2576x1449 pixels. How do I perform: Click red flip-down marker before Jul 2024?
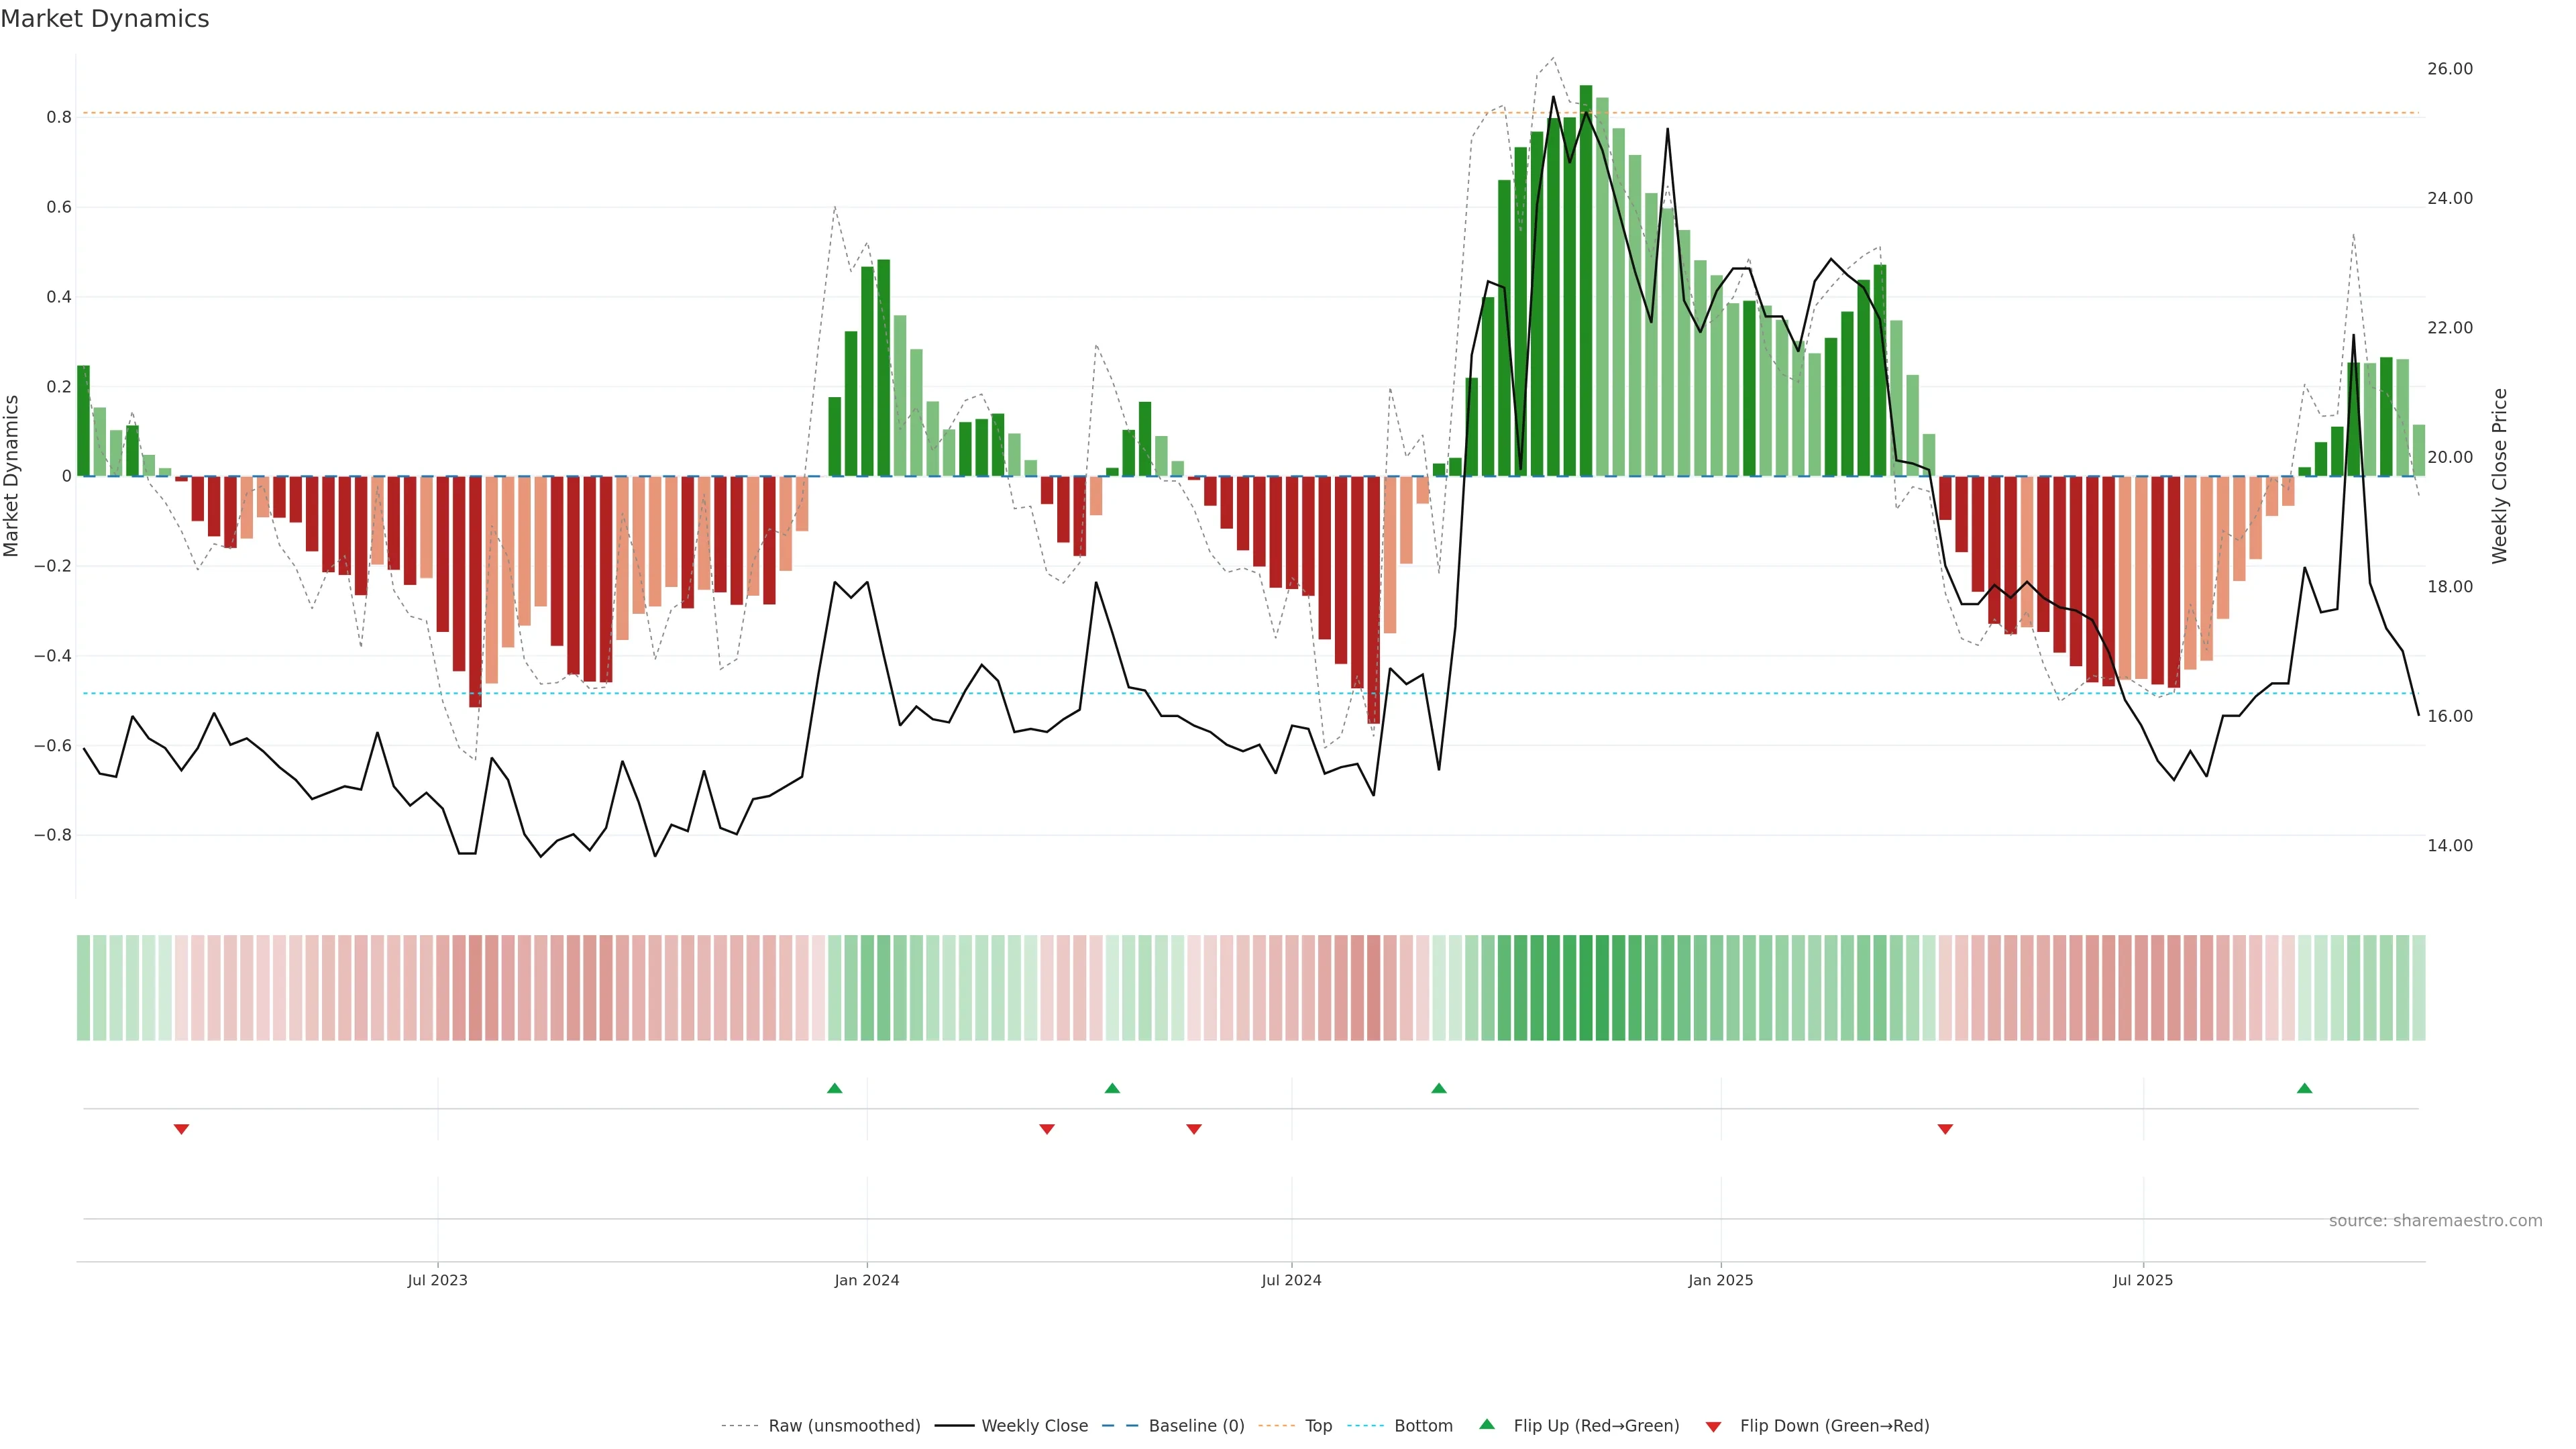click(1193, 1129)
